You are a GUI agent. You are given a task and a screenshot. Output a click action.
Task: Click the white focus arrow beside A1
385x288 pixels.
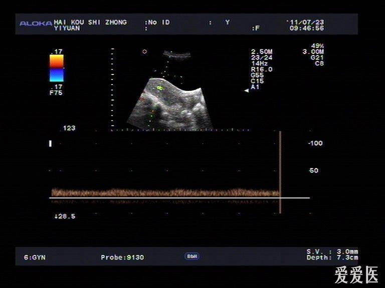246,90
